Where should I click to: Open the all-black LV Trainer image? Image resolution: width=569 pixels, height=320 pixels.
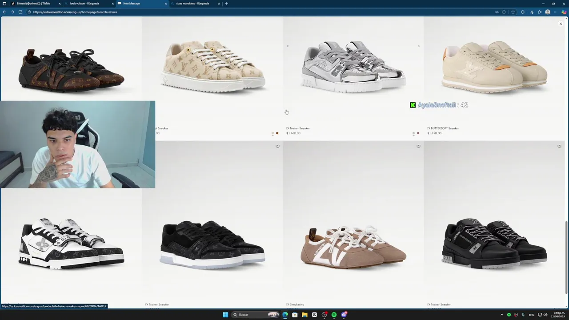click(x=494, y=244)
